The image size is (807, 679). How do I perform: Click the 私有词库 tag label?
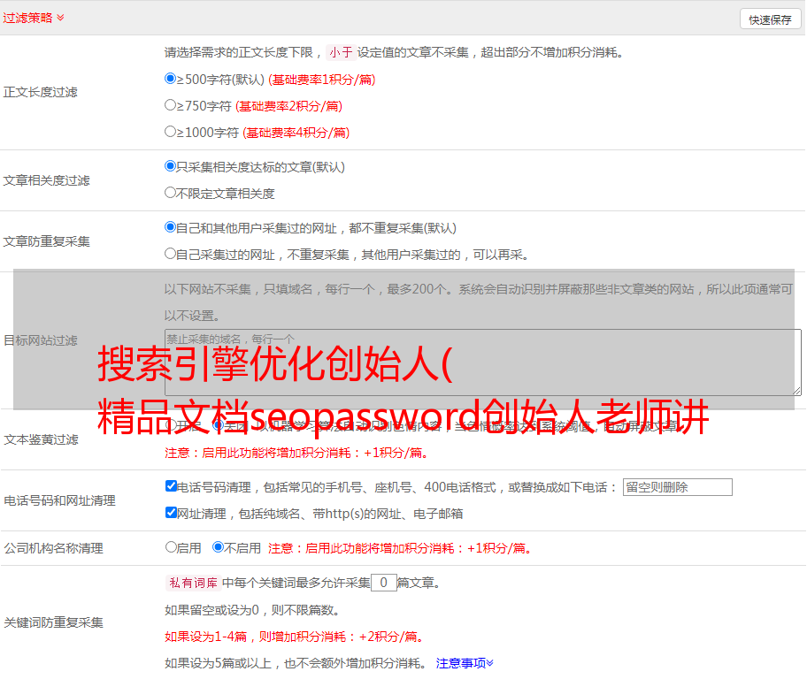tap(191, 583)
